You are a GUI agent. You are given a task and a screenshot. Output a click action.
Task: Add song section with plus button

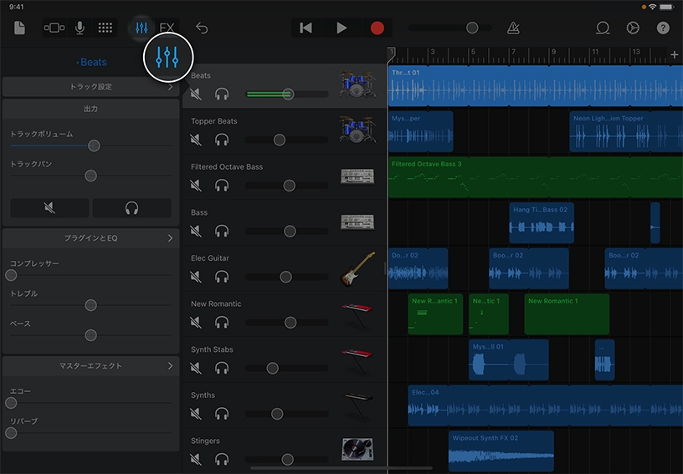pyautogui.click(x=675, y=54)
